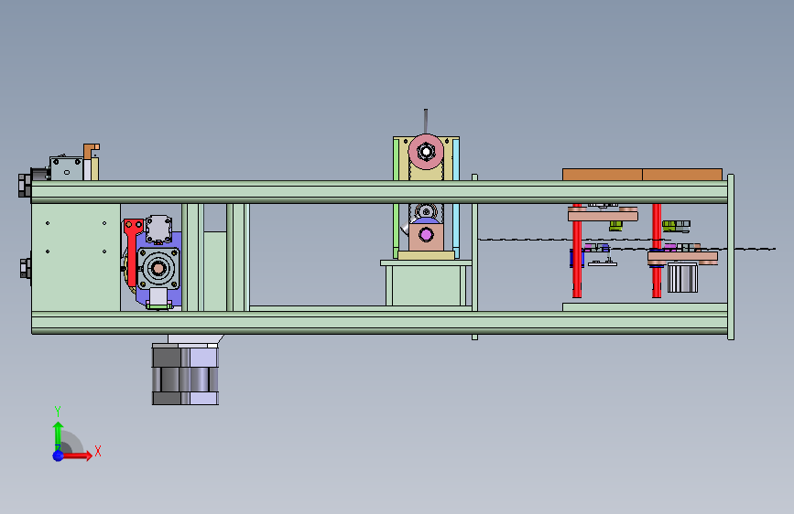Click the green Y axis arrow
This screenshot has width=794, height=514.
59,435
